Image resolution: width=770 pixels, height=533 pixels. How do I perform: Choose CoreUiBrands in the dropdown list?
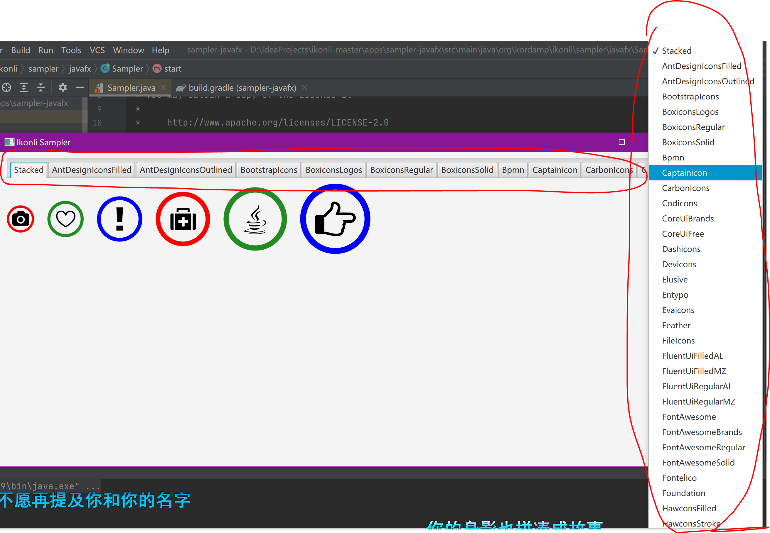[705, 219]
